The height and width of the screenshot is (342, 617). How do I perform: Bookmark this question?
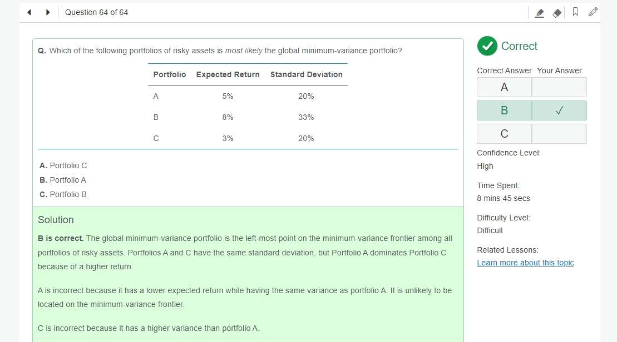tap(575, 12)
